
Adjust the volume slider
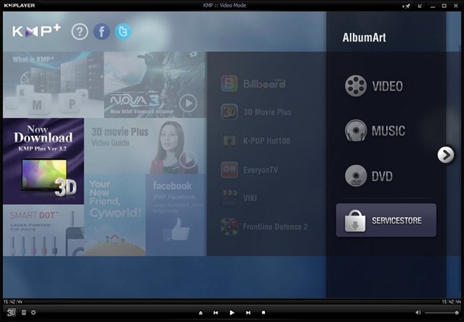click(x=442, y=313)
